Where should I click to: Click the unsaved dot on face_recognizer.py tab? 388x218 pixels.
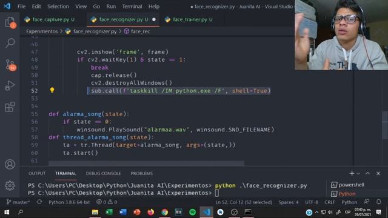(x=154, y=19)
